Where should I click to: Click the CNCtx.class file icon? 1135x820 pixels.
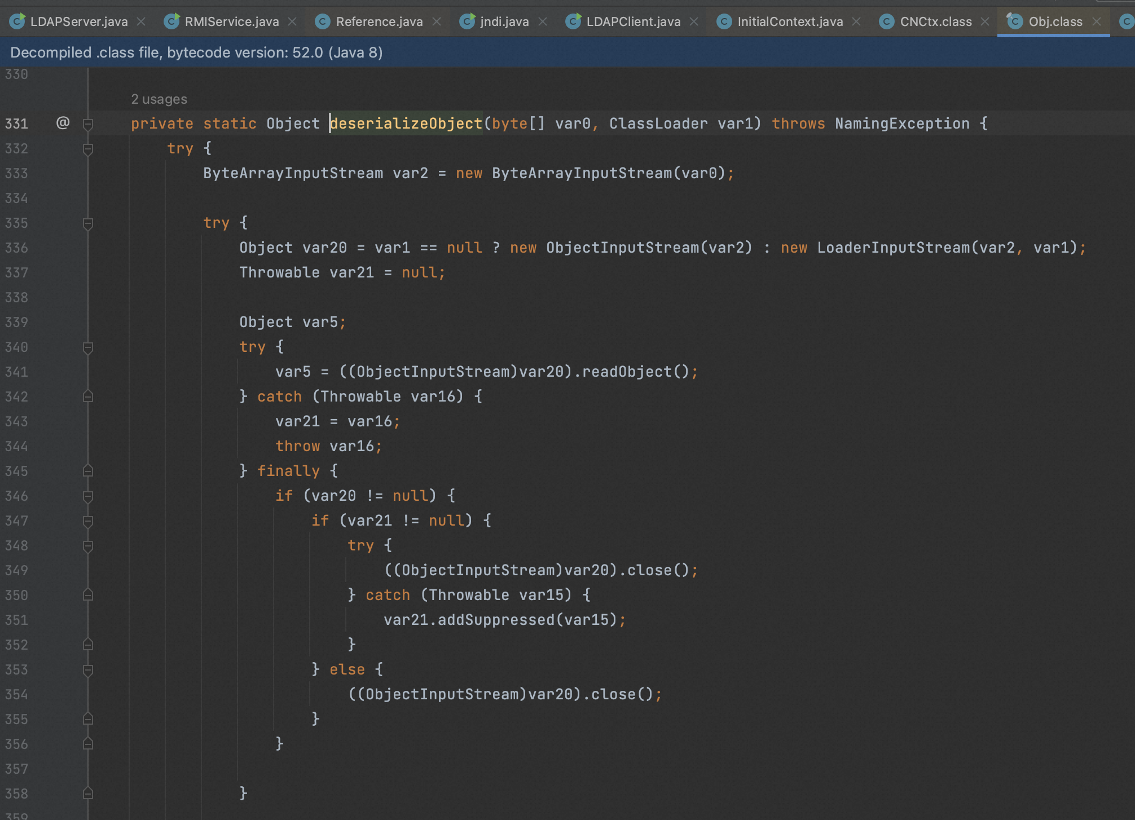click(887, 21)
